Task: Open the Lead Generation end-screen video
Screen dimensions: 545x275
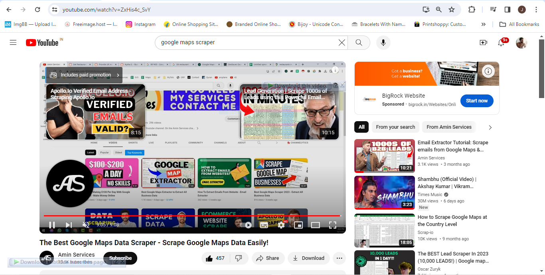Action: (x=289, y=112)
